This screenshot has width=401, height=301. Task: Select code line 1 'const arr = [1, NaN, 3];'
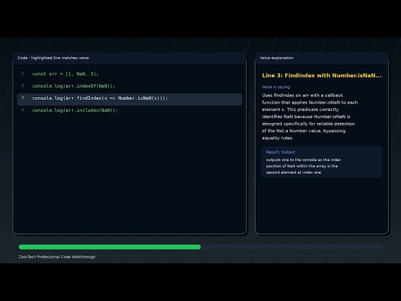pos(65,74)
